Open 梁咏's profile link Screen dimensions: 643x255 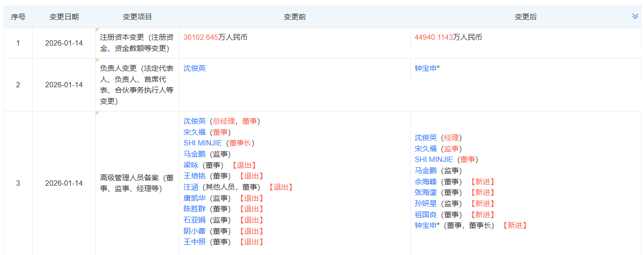click(191, 165)
